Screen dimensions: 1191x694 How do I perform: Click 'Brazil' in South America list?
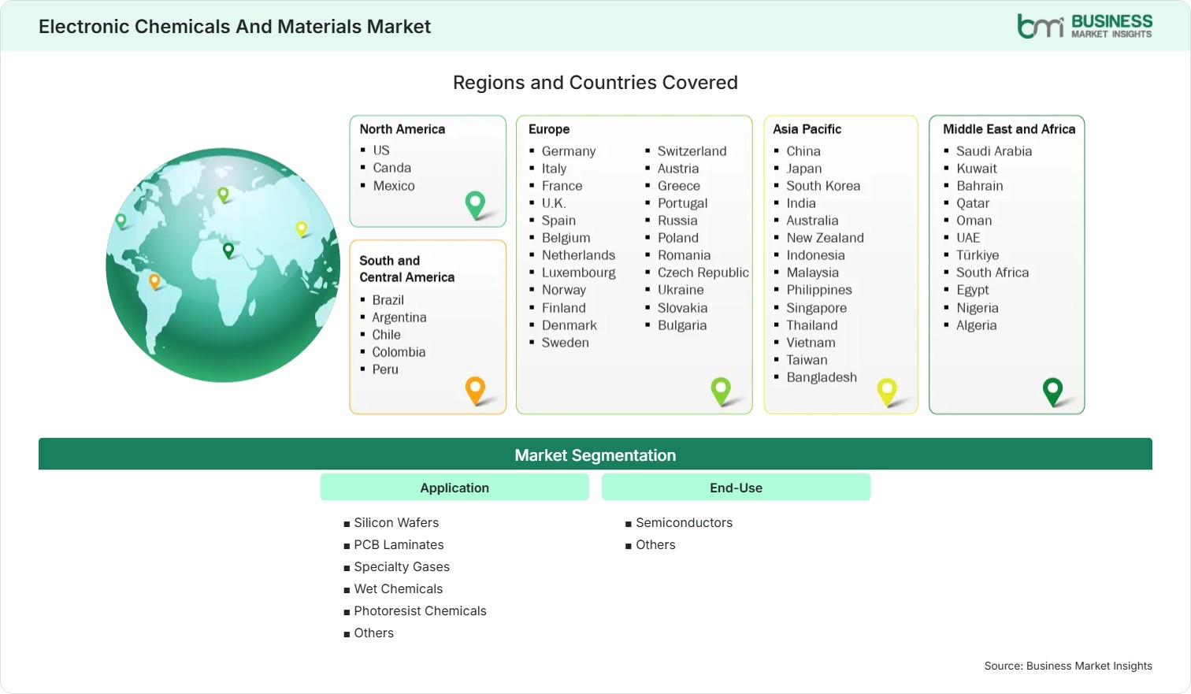click(x=388, y=300)
